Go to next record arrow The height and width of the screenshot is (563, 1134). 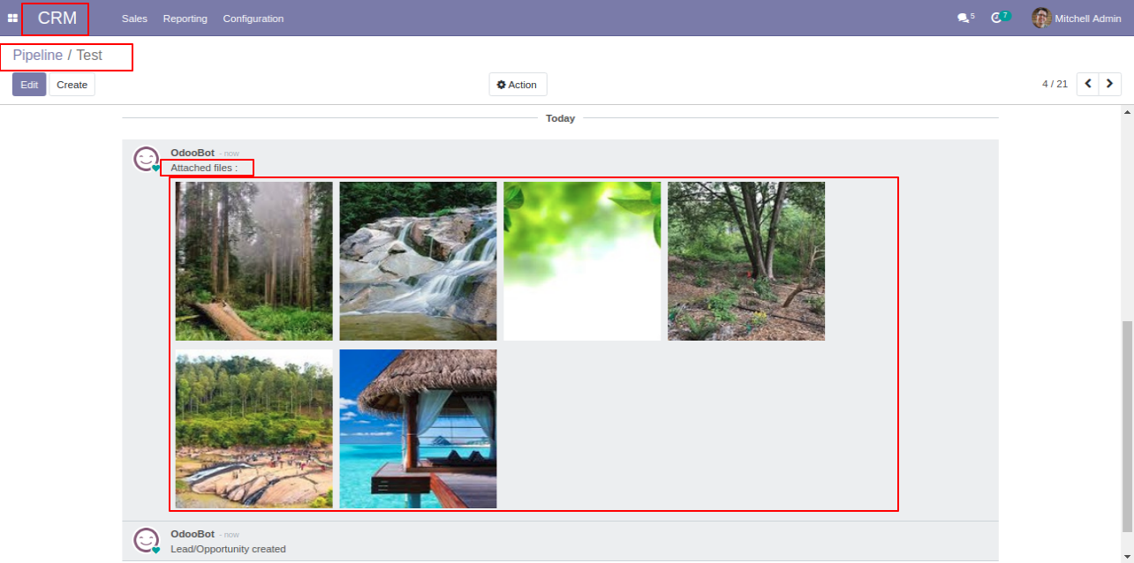[x=1110, y=84]
